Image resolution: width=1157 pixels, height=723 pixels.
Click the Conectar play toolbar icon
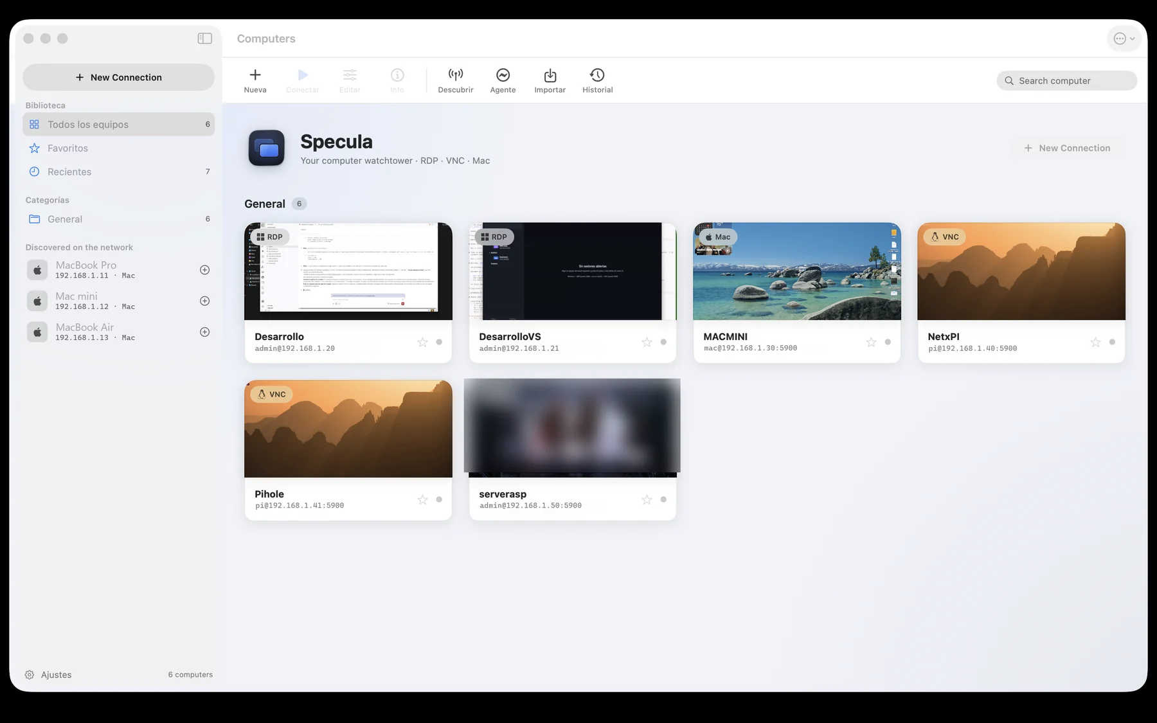[x=303, y=75]
